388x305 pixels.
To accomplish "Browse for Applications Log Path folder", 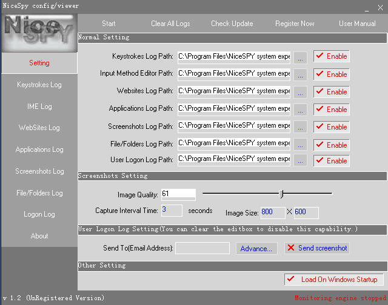I will point(300,110).
